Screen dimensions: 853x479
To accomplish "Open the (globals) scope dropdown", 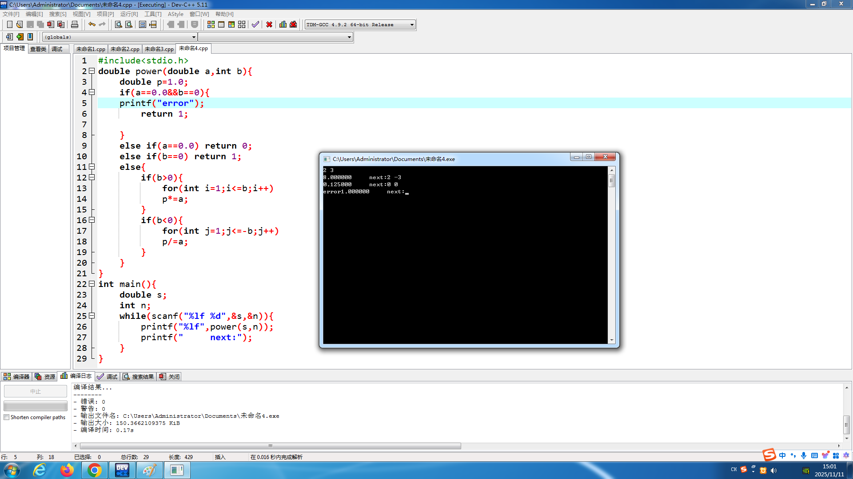I will tap(194, 37).
